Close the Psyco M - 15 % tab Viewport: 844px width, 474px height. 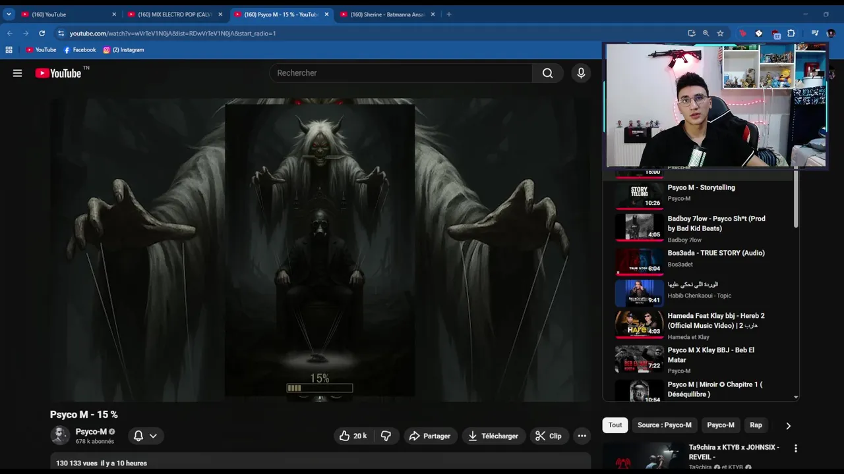326,14
